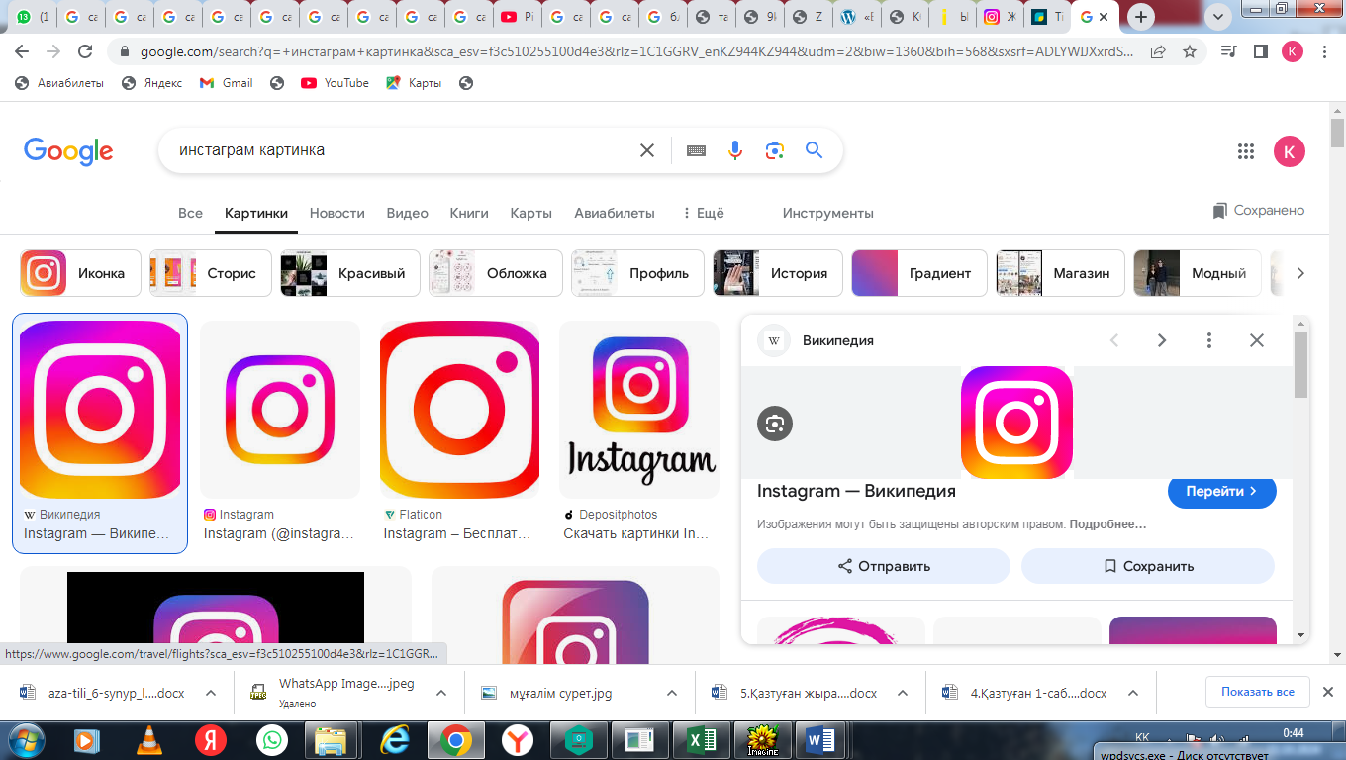Click the Отправить share button
Image resolution: width=1346 pixels, height=760 pixels.
[884, 566]
